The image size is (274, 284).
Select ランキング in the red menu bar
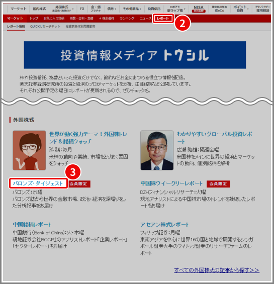[x=127, y=18]
